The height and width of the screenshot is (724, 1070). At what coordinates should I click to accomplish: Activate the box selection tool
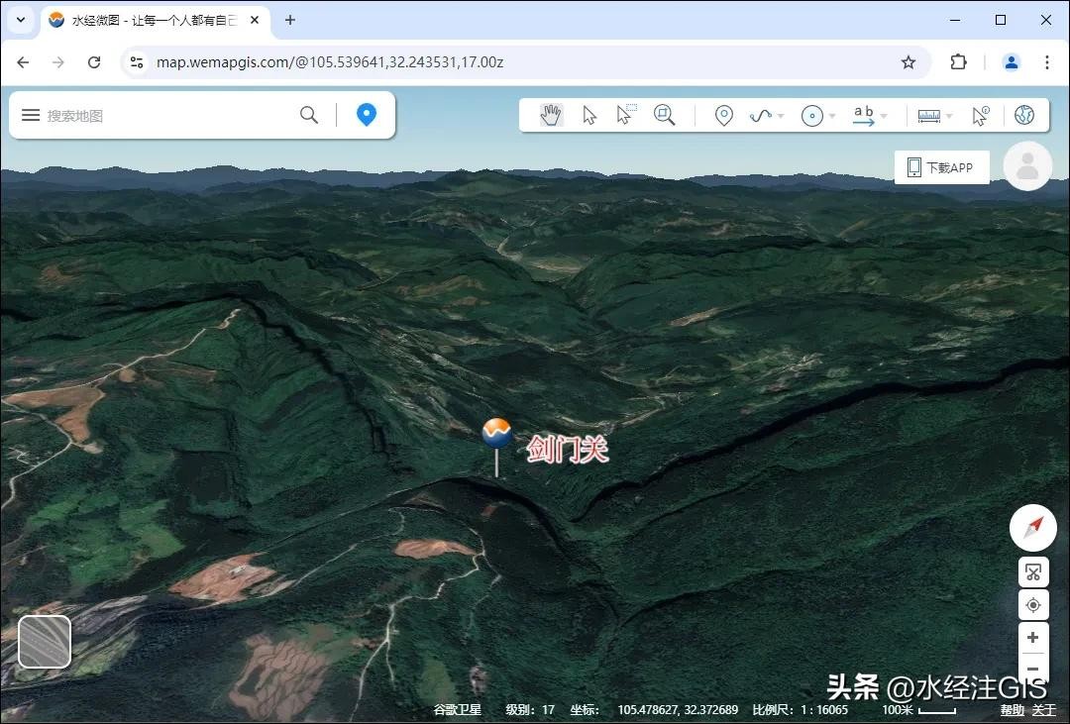click(x=625, y=115)
